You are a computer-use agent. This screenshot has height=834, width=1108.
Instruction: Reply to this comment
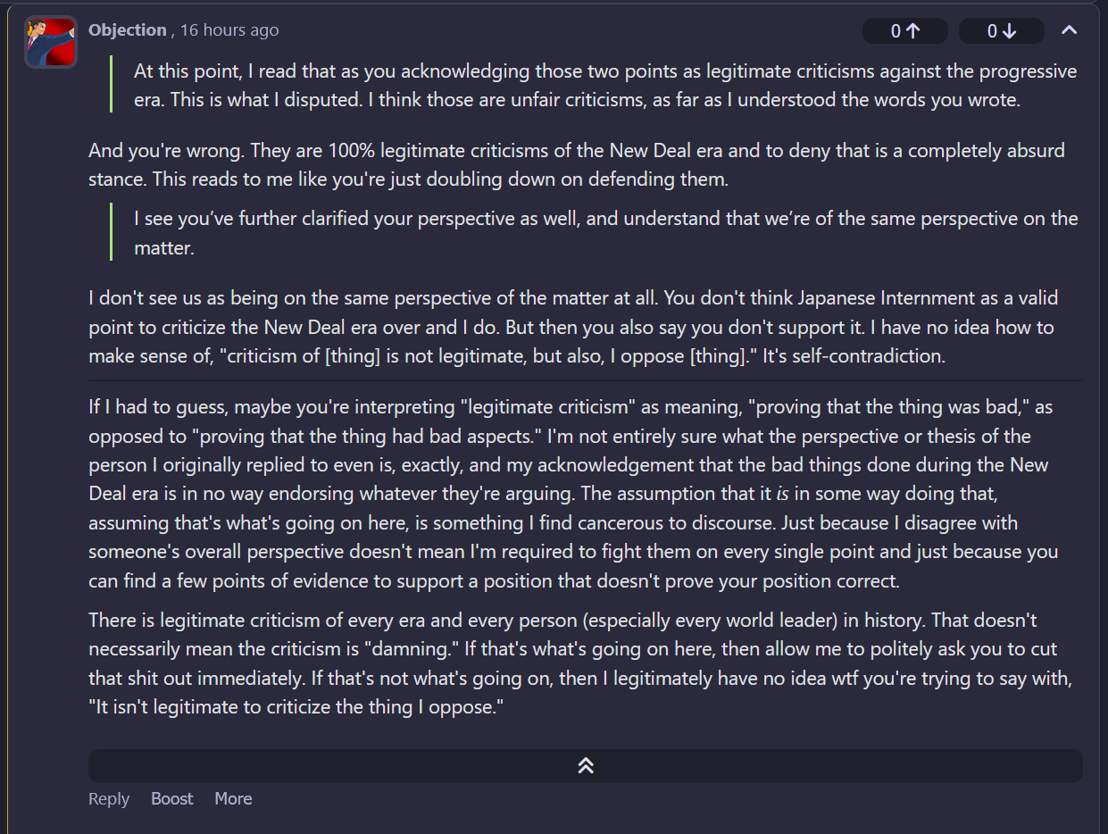pyautogui.click(x=109, y=798)
